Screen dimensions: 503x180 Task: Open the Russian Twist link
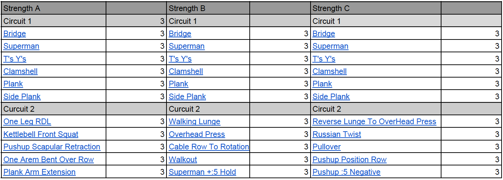337,134
